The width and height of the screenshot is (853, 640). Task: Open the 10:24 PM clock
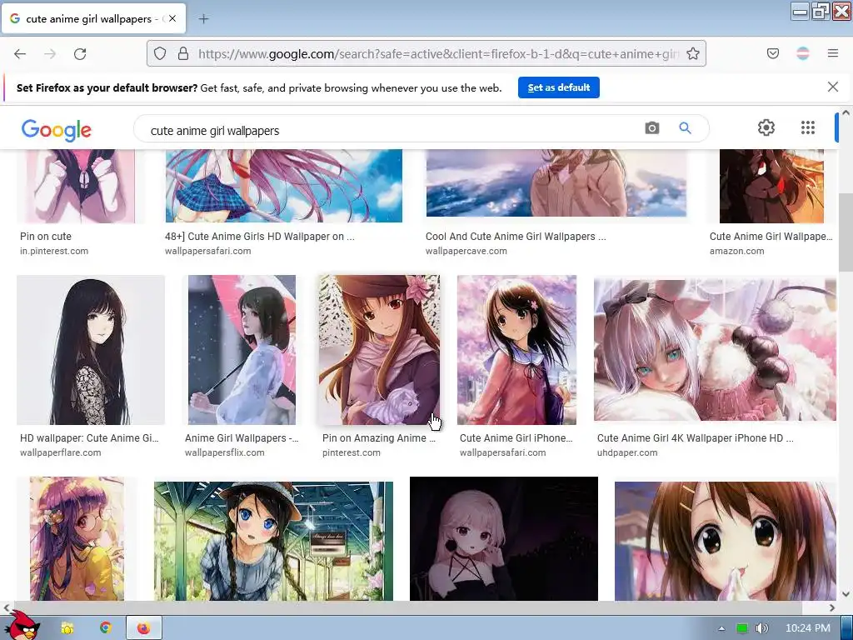[x=808, y=628]
